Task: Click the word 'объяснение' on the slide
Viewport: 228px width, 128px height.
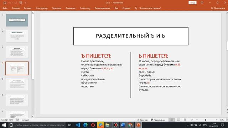Action: point(89,83)
